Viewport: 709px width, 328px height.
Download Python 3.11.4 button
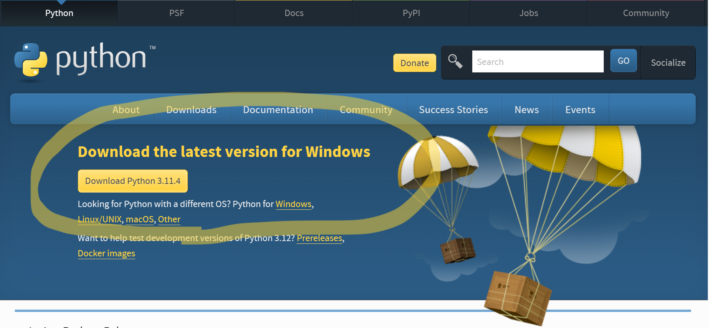[x=133, y=181]
